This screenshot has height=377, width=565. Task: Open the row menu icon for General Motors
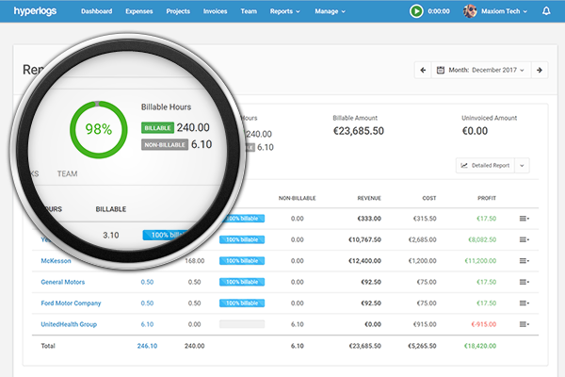pyautogui.click(x=525, y=282)
